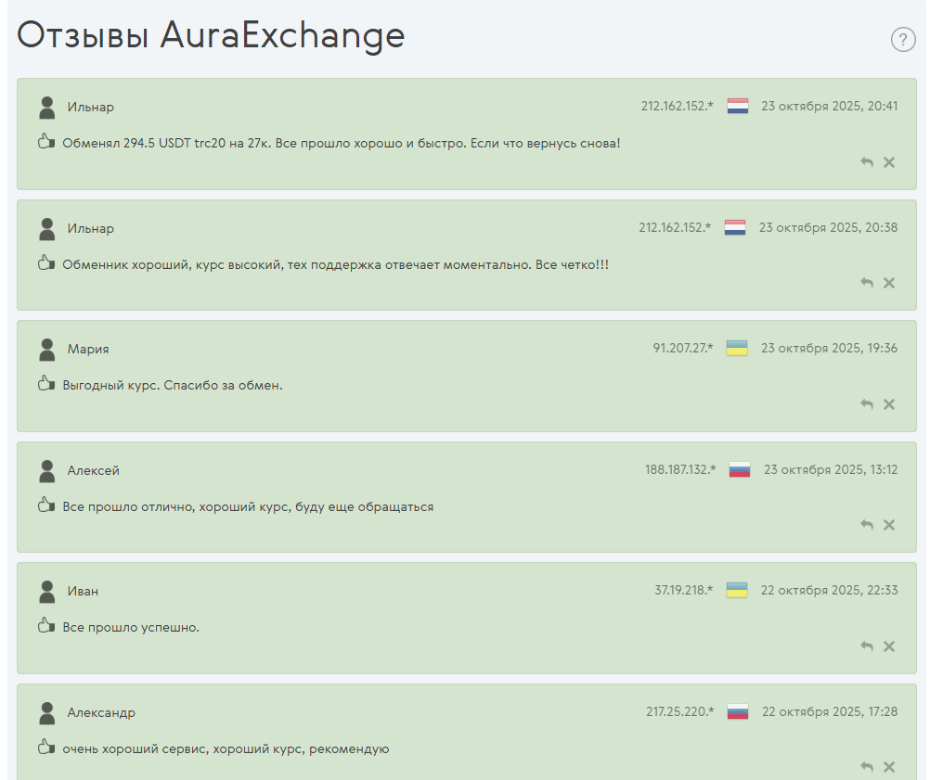Click the reviewer name Алексей
Image resolution: width=930 pixels, height=780 pixels.
click(x=93, y=470)
